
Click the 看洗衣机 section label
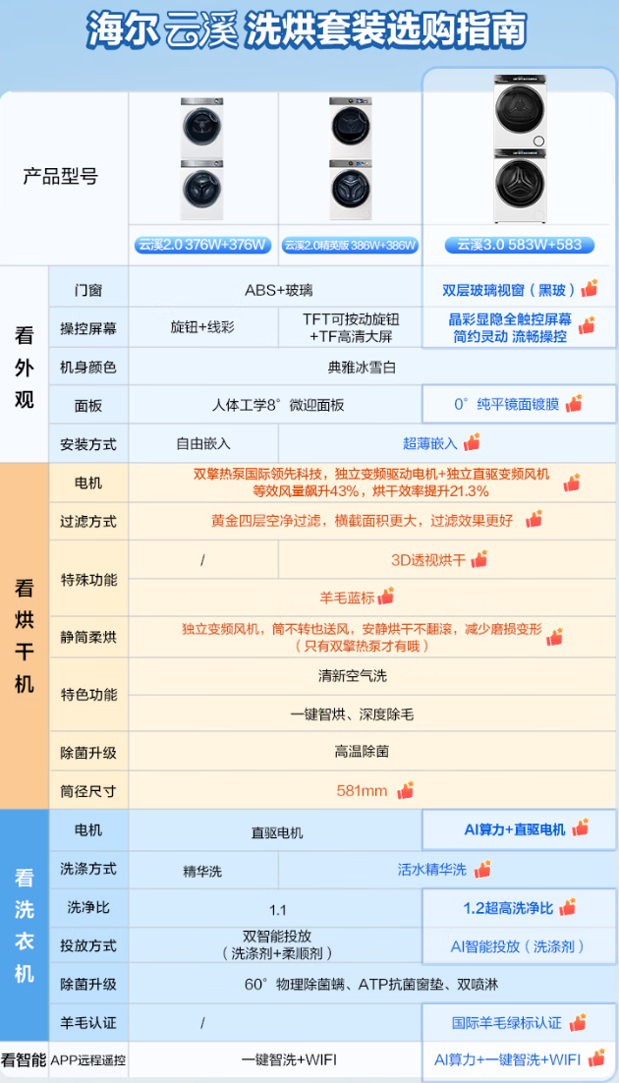tap(24, 926)
